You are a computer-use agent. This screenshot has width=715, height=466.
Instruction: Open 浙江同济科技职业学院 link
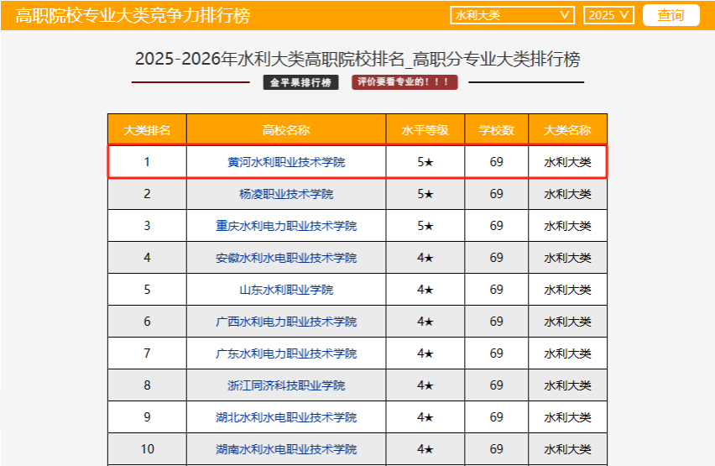point(286,385)
